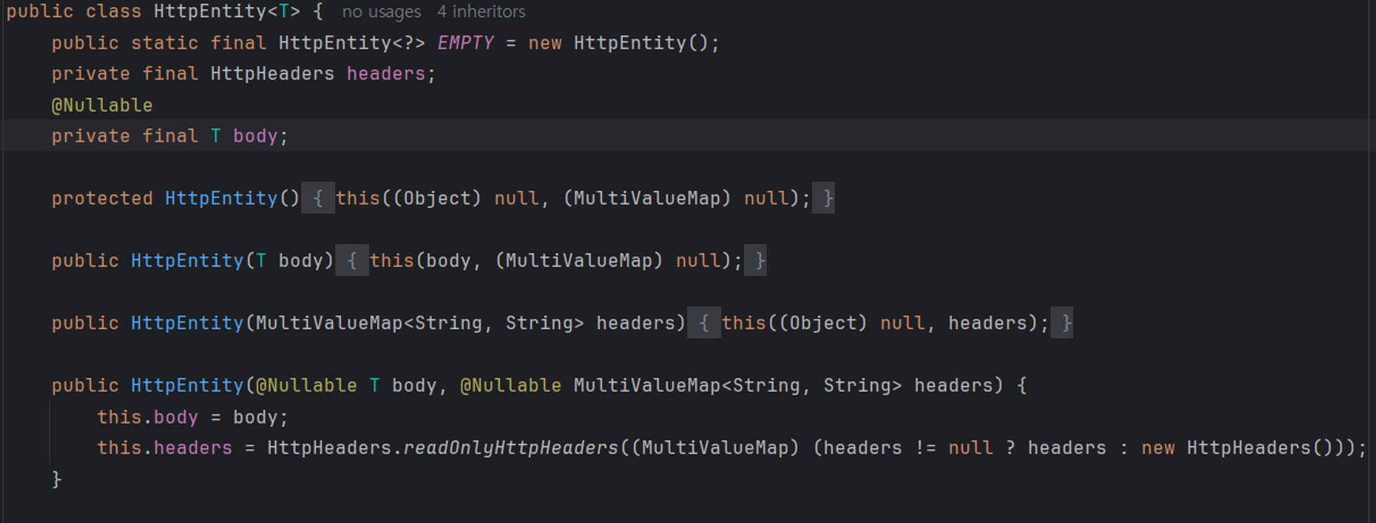Click "this.body" in the constructor body
This screenshot has height=523, width=1376.
147,417
